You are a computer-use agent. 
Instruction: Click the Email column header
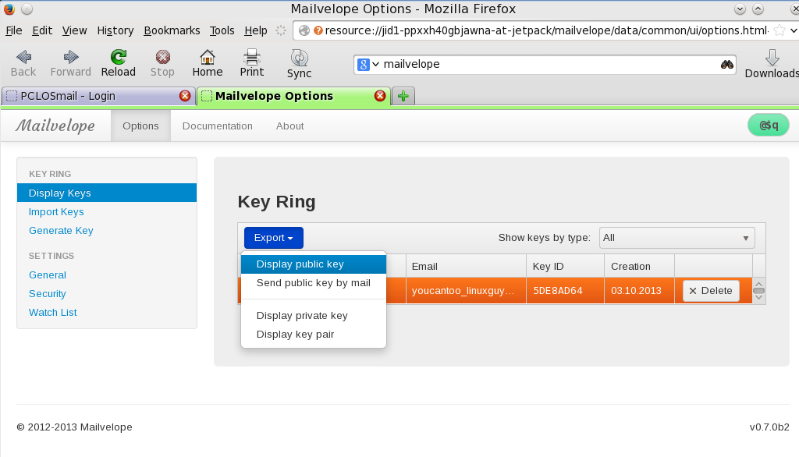point(466,267)
